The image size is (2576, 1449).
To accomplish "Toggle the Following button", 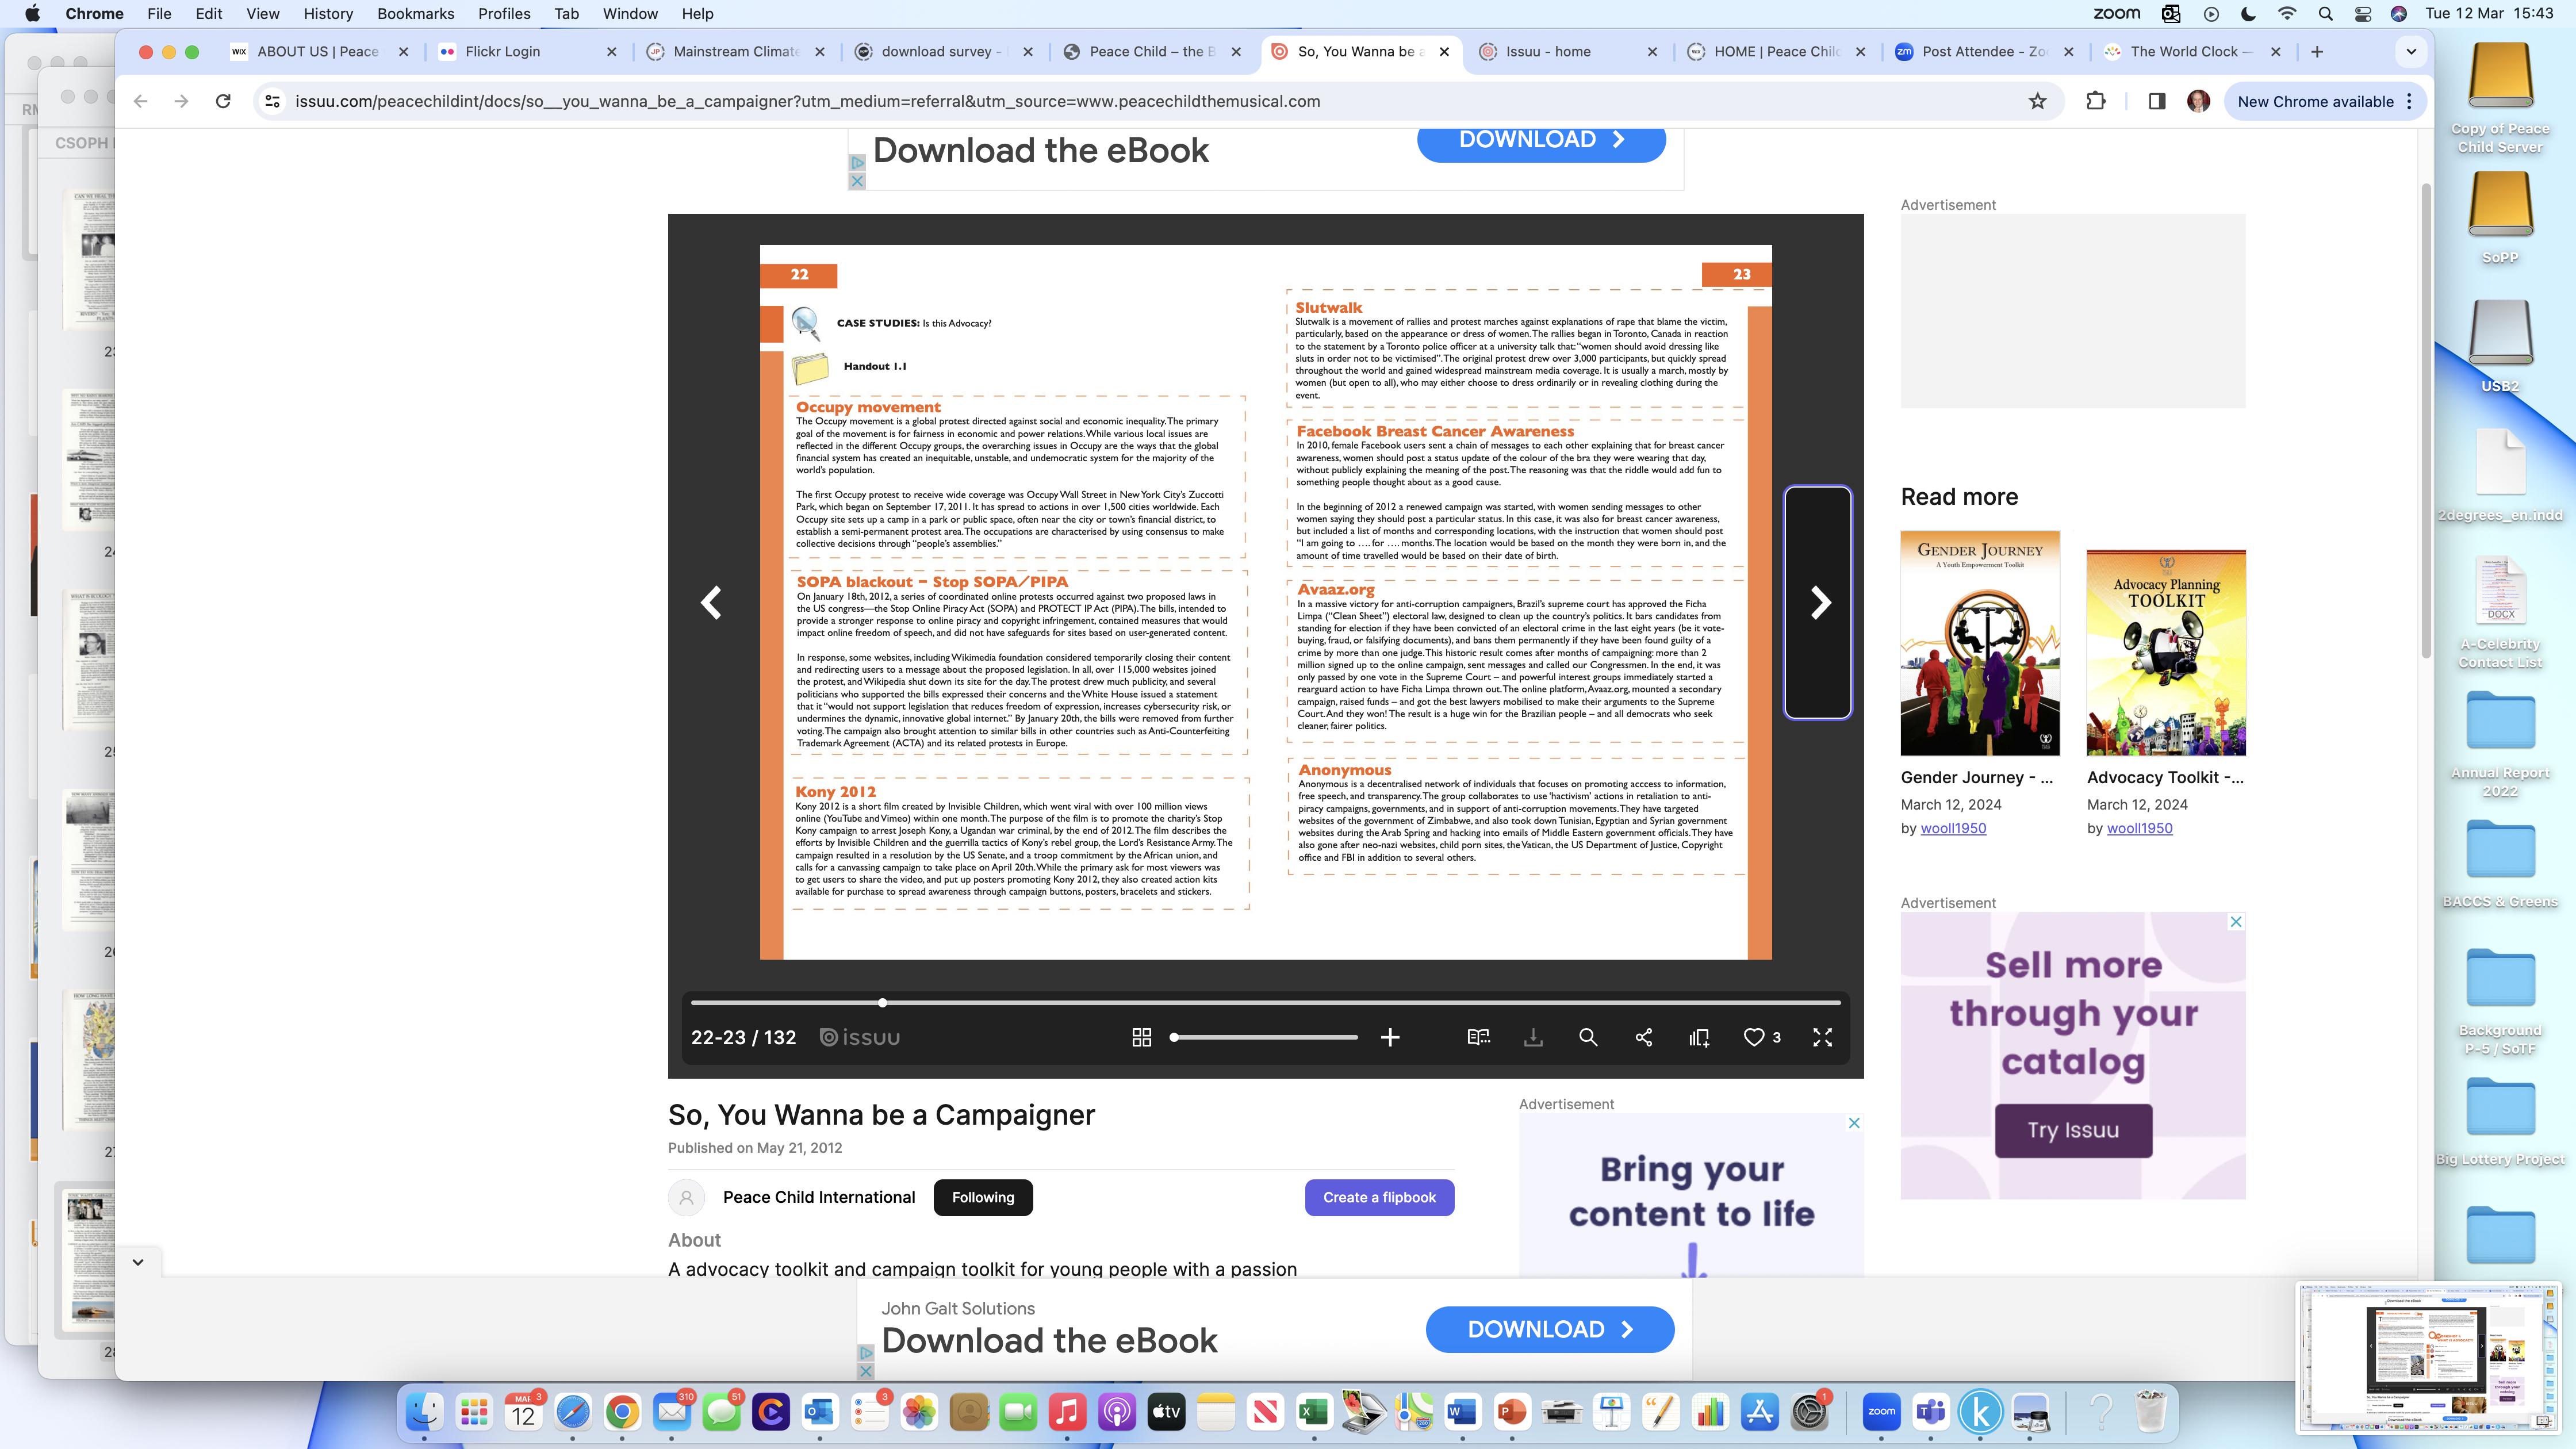I will tap(982, 1197).
